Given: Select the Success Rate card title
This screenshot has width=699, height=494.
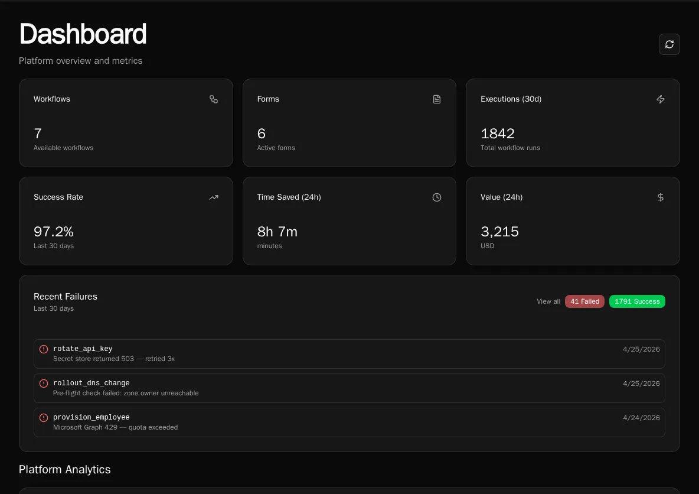Looking at the screenshot, I should pyautogui.click(x=58, y=197).
